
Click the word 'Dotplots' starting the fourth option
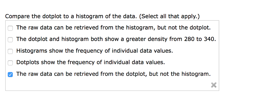28,62
